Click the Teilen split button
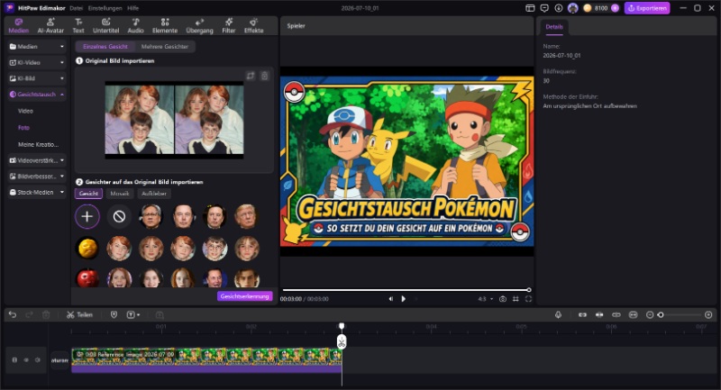The width and height of the screenshot is (721, 390). 79,314
